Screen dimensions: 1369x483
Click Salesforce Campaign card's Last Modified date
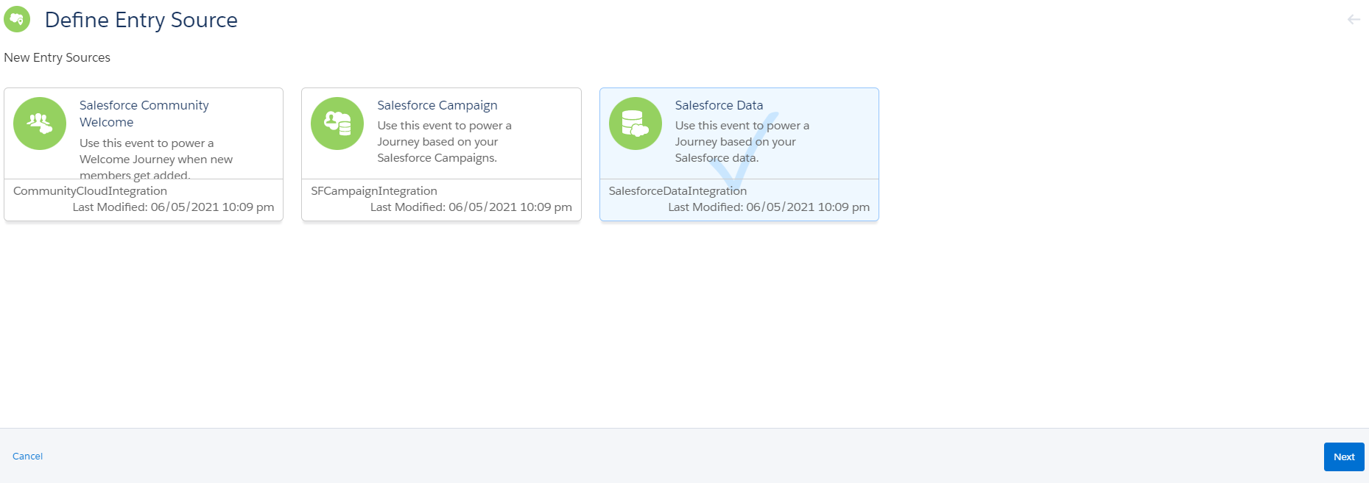(x=471, y=207)
